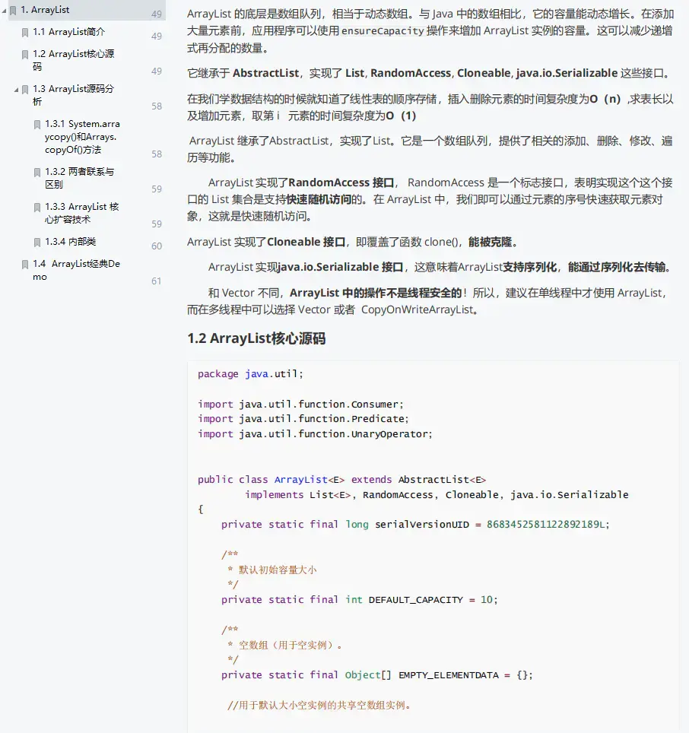Open '1.4 ArrayList经典Demo' bookmark

click(x=77, y=270)
